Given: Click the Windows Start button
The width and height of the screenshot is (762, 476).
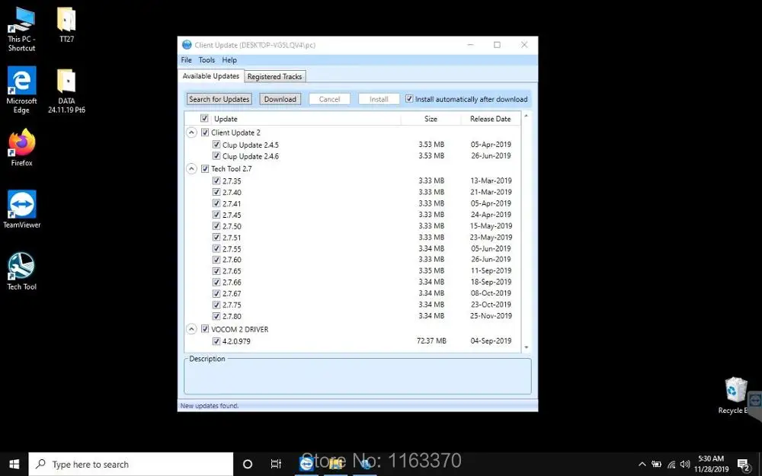Looking at the screenshot, I should point(14,464).
